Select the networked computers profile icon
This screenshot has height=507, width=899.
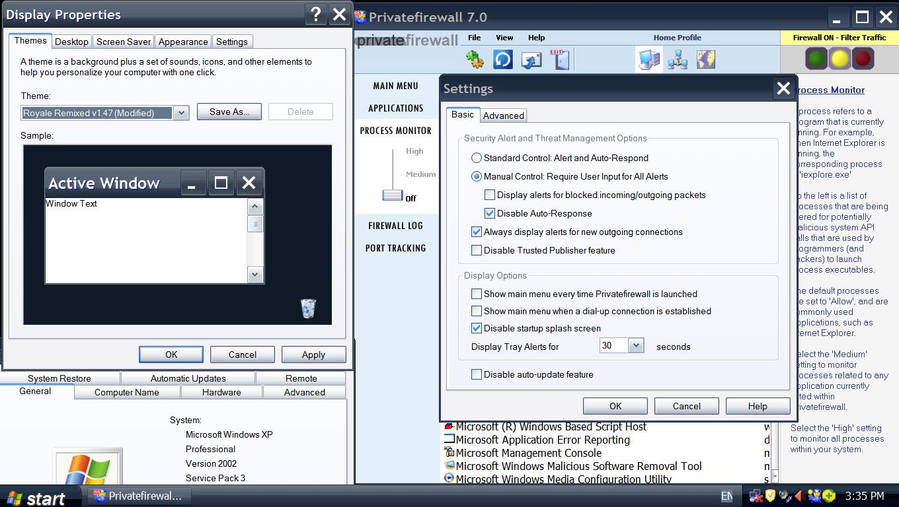point(678,59)
